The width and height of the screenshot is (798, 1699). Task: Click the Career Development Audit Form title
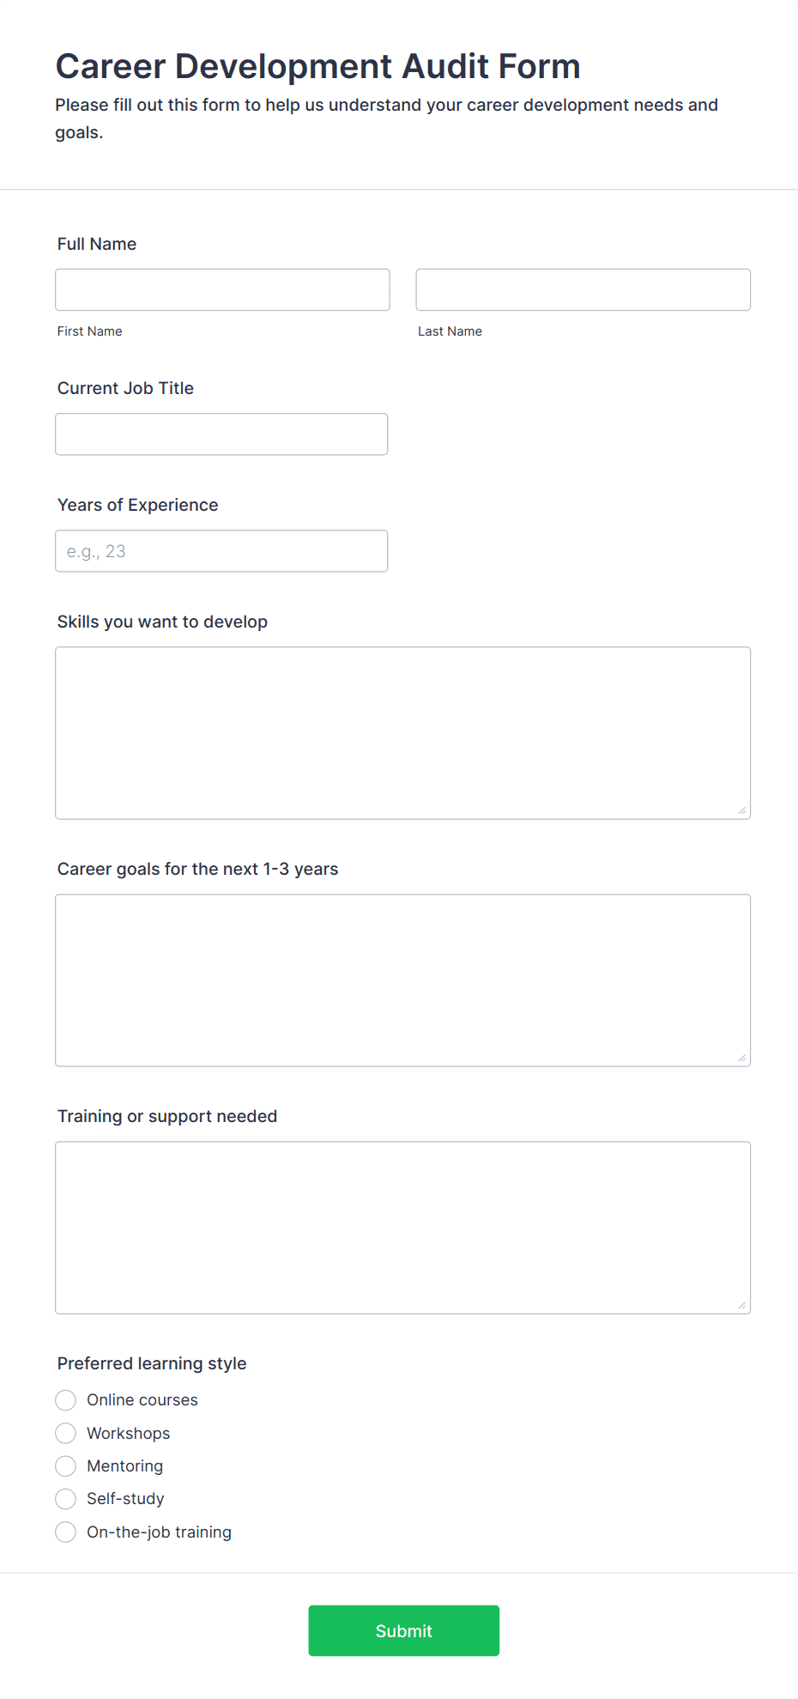pyautogui.click(x=317, y=66)
